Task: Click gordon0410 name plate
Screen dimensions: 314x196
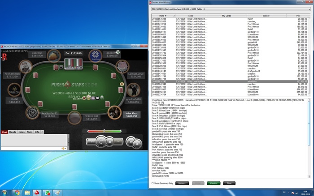Action: (x=133, y=101)
